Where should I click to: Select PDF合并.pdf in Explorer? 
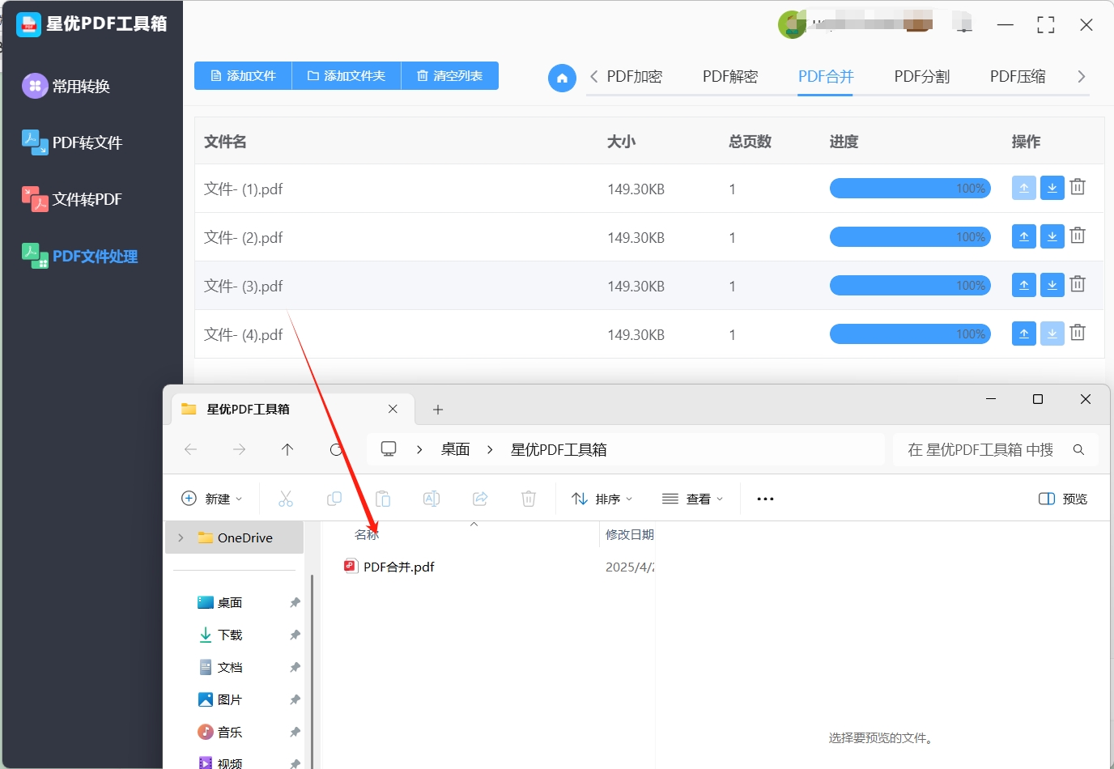point(389,567)
